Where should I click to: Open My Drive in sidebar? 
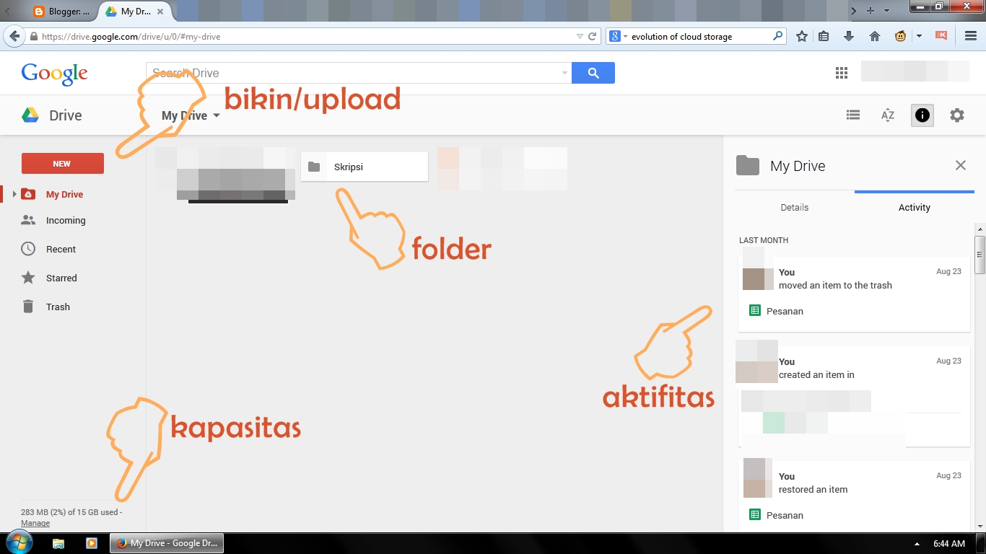(x=64, y=194)
